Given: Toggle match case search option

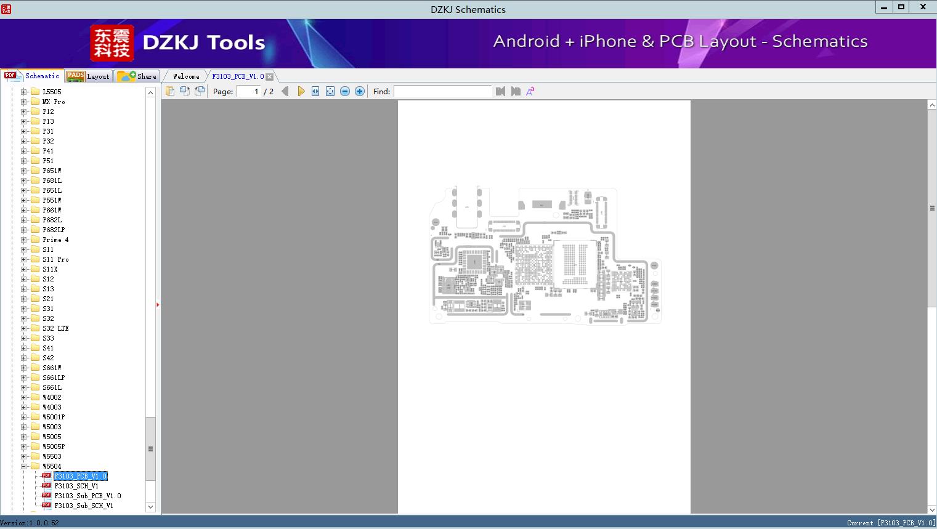Looking at the screenshot, I should pos(530,91).
